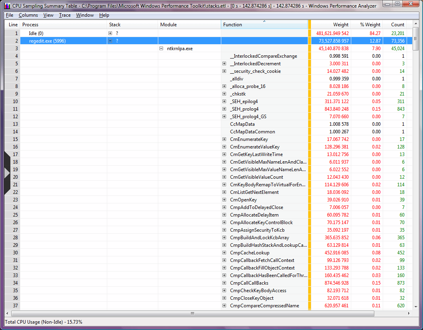Select the __InterlockedCompareExchange function

(264, 56)
